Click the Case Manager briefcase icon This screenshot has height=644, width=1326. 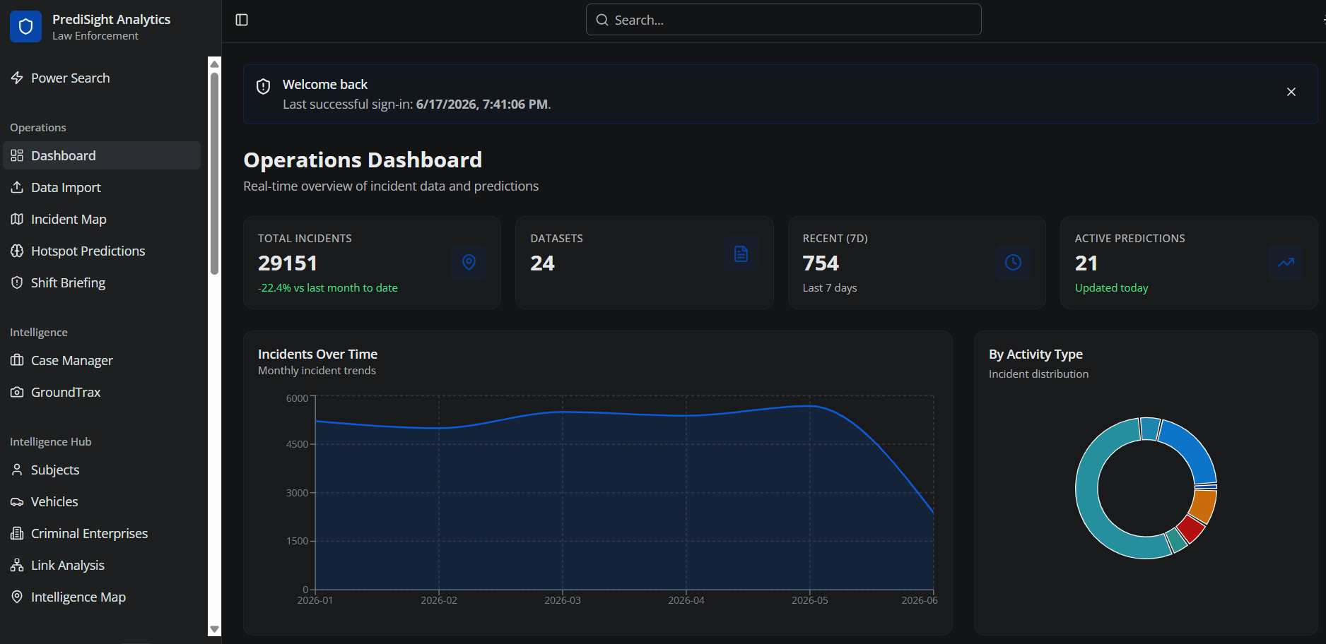pos(17,360)
